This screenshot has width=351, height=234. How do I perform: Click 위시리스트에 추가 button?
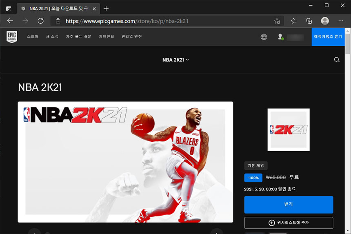tap(289, 223)
